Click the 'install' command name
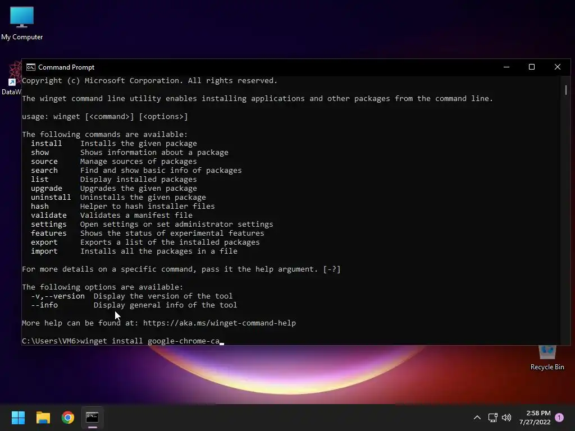 click(x=47, y=143)
